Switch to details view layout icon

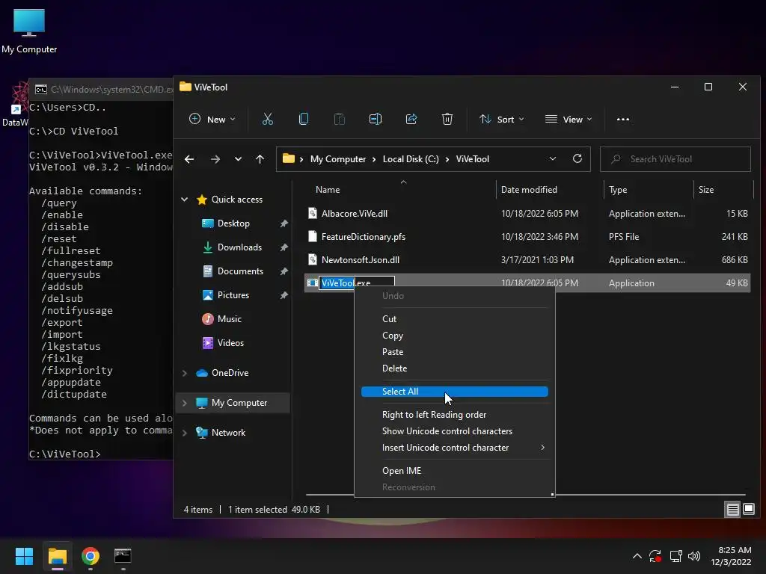[x=733, y=510]
